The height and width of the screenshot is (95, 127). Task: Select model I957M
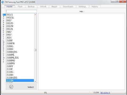point(20,26)
